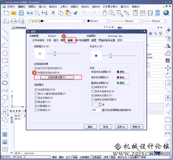173x160 pixels.
Task: Switch to the 显示 tab
Action: tap(56, 40)
